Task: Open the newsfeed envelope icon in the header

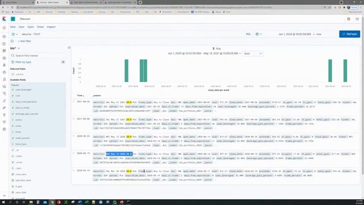Action: coord(357,19)
